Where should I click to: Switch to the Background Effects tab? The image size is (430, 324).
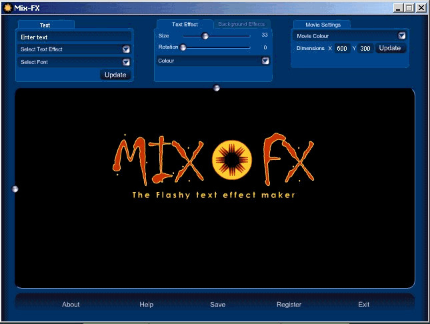tap(241, 24)
